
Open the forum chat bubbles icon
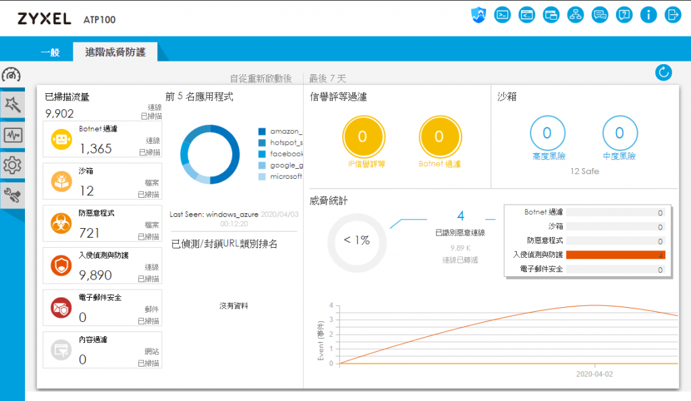click(600, 15)
